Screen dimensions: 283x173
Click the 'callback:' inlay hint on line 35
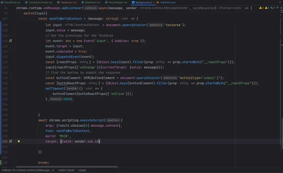(91, 8)
